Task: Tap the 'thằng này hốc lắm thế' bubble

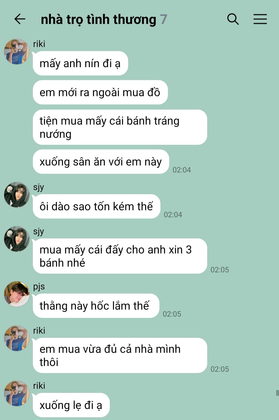Action: [96, 306]
